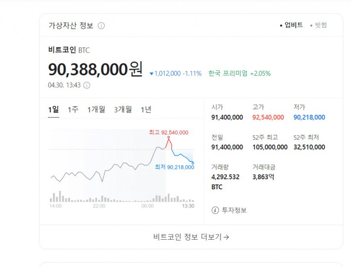The height and width of the screenshot is (267, 351).
Task: Click the blue down triangle price change indicator
Action: (x=152, y=74)
